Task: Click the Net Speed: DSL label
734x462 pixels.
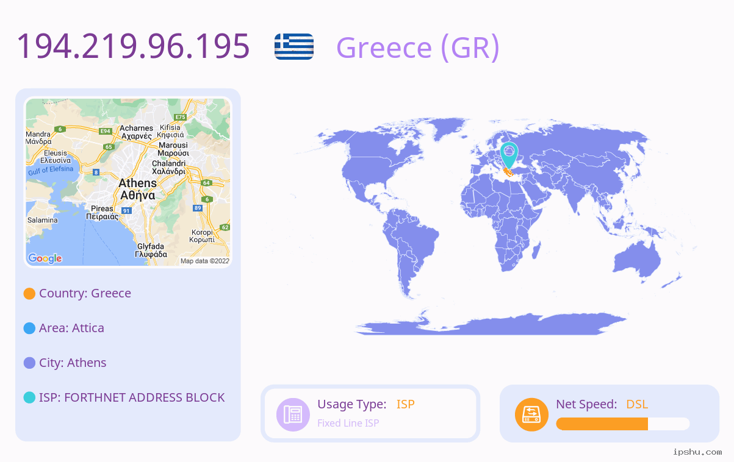Action: (602, 404)
